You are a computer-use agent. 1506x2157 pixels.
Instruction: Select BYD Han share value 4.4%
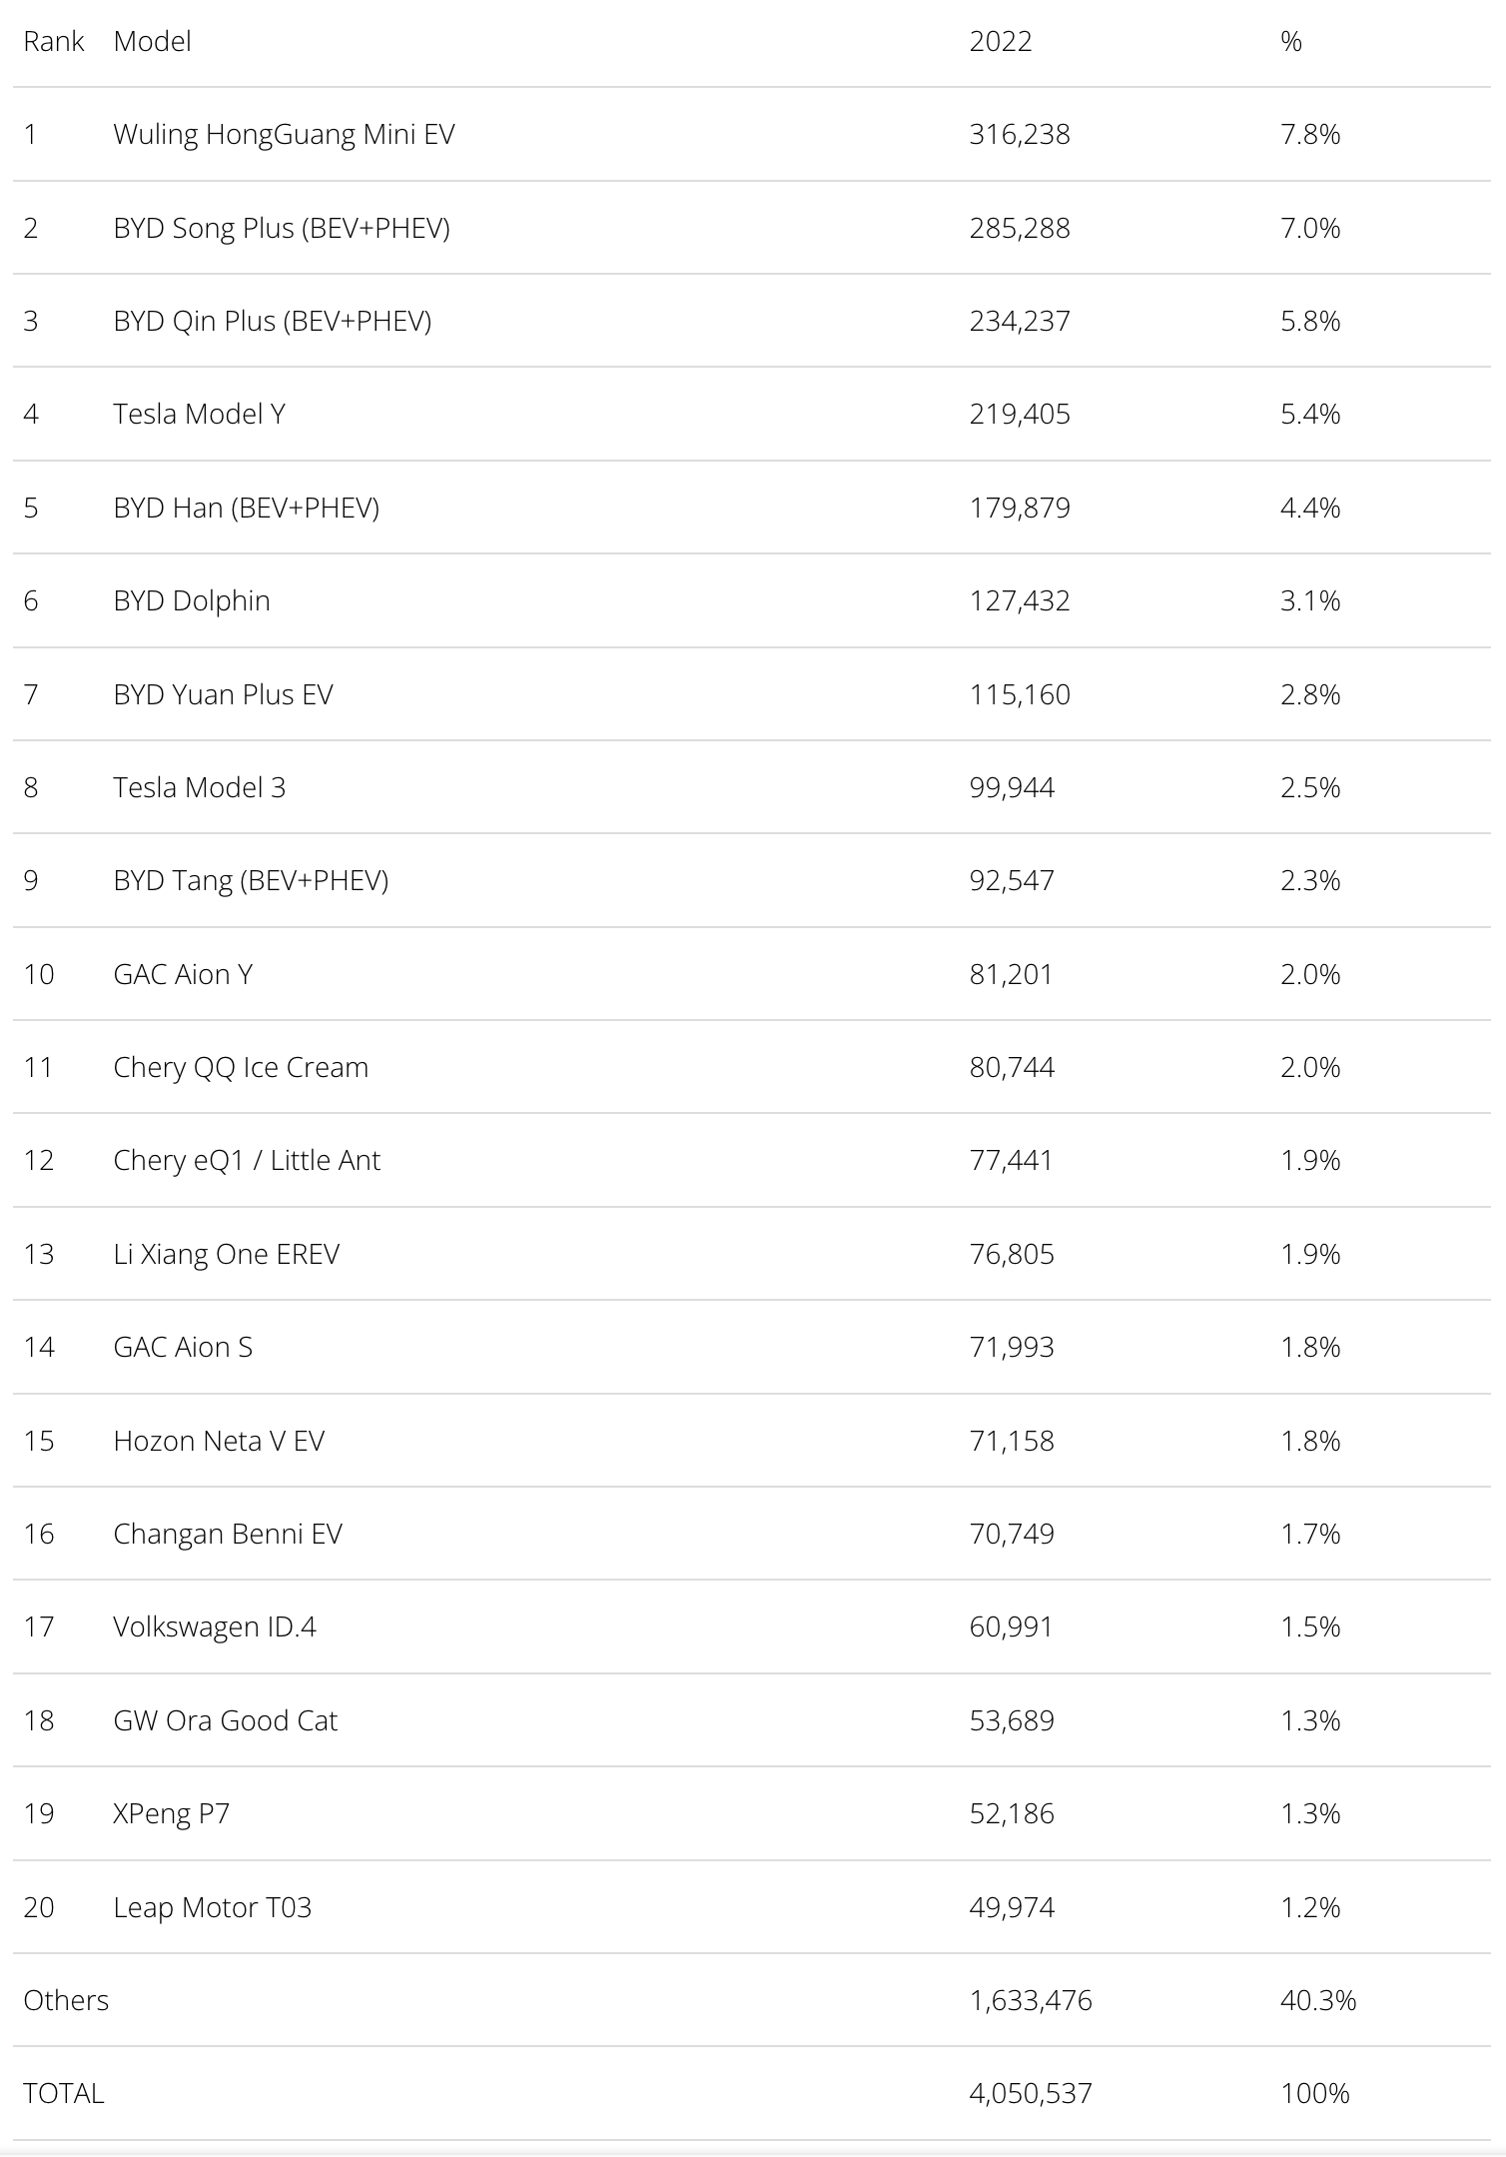pos(1310,508)
